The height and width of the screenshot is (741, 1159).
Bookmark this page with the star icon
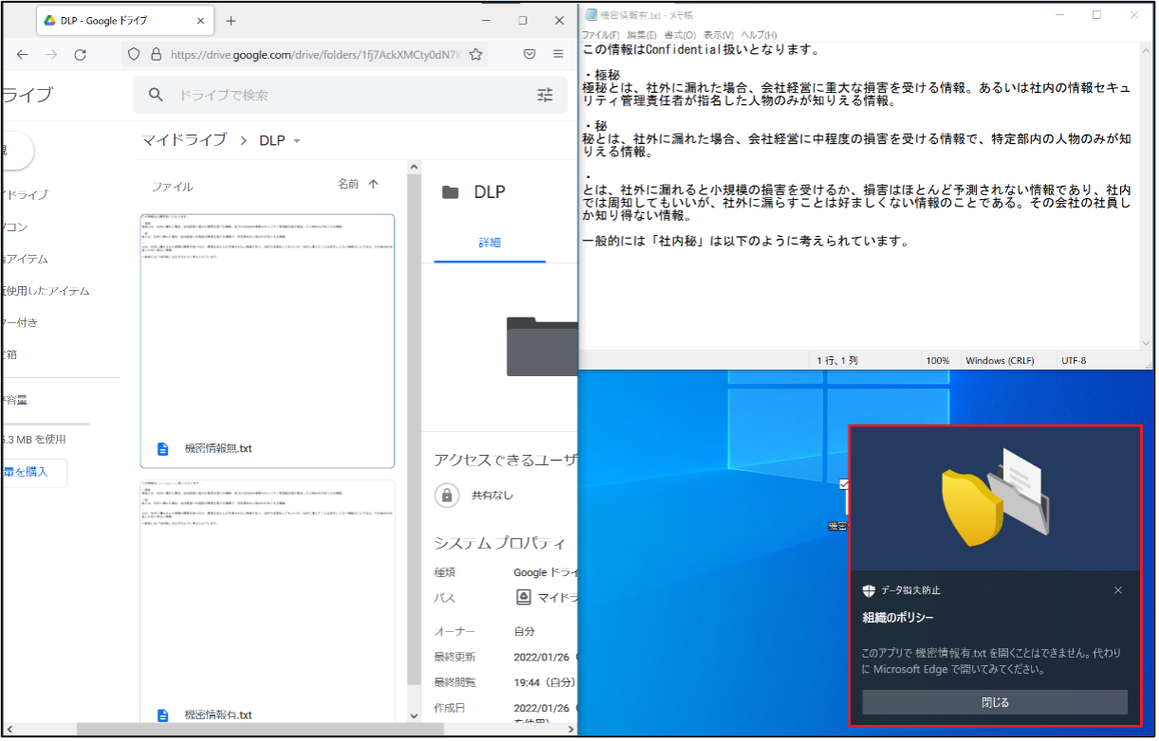[476, 55]
